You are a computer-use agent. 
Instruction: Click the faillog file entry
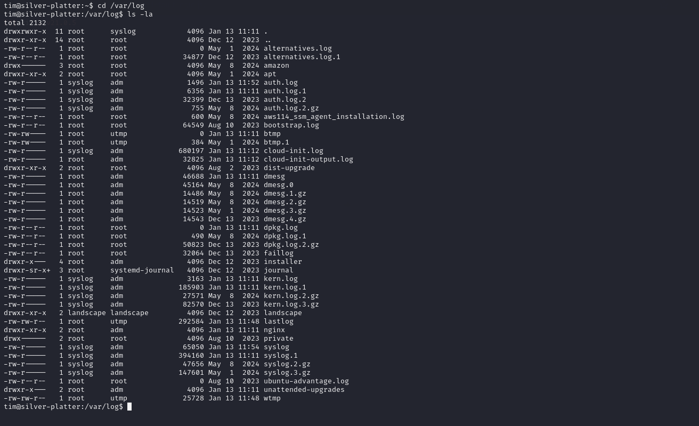click(x=279, y=253)
